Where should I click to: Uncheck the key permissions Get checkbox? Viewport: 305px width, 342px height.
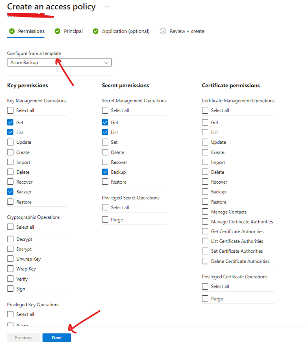[11, 122]
